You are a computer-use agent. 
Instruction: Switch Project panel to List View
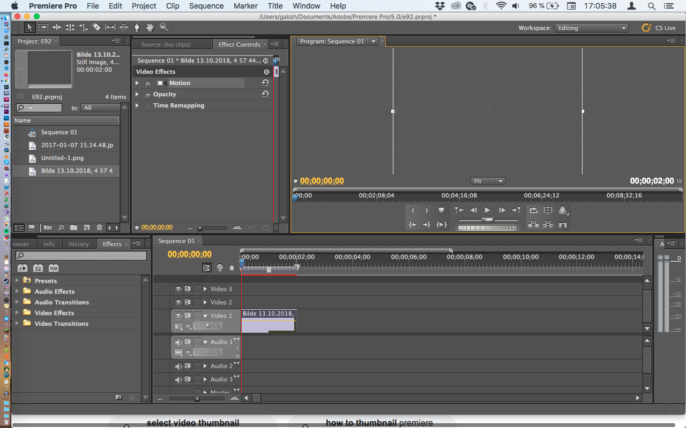pos(19,227)
